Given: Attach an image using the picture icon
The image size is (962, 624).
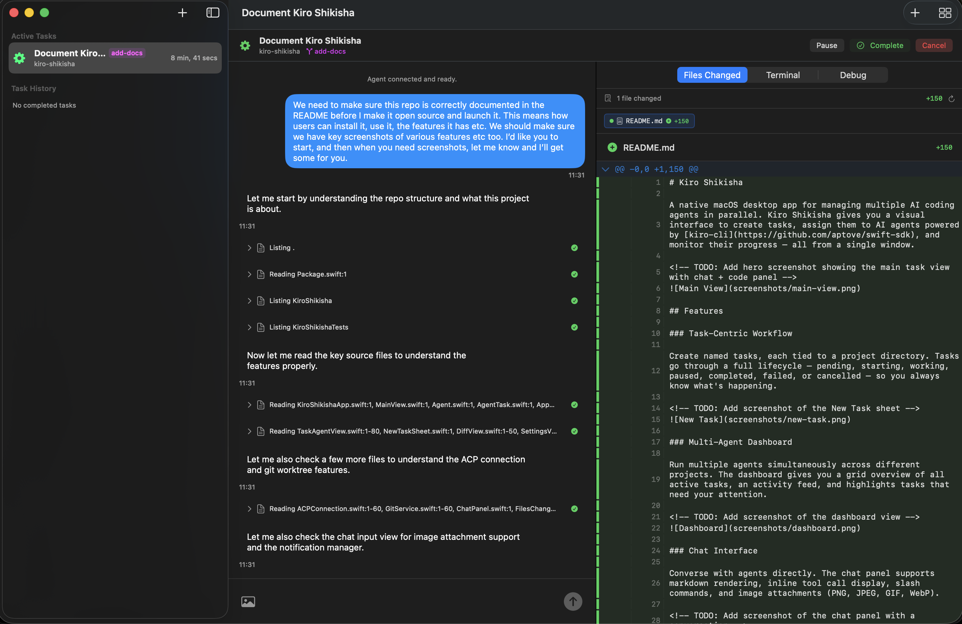Looking at the screenshot, I should pos(248,601).
